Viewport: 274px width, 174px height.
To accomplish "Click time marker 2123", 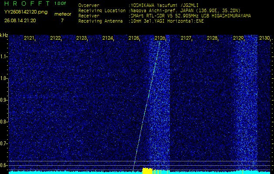I will pos(81,38).
